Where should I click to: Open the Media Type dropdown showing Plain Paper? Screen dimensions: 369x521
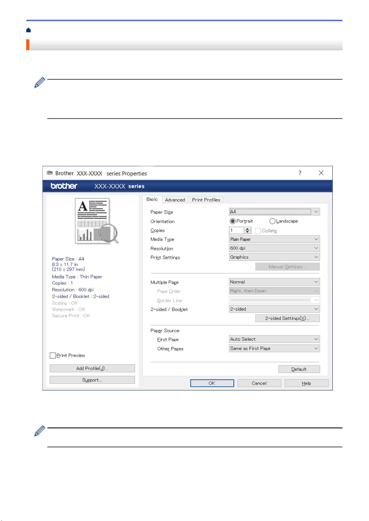[274, 239]
